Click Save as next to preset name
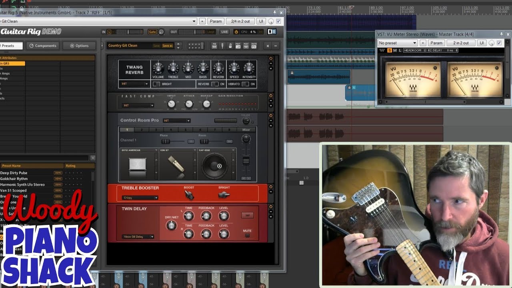Viewport: 512px width, 288px height. click(168, 46)
